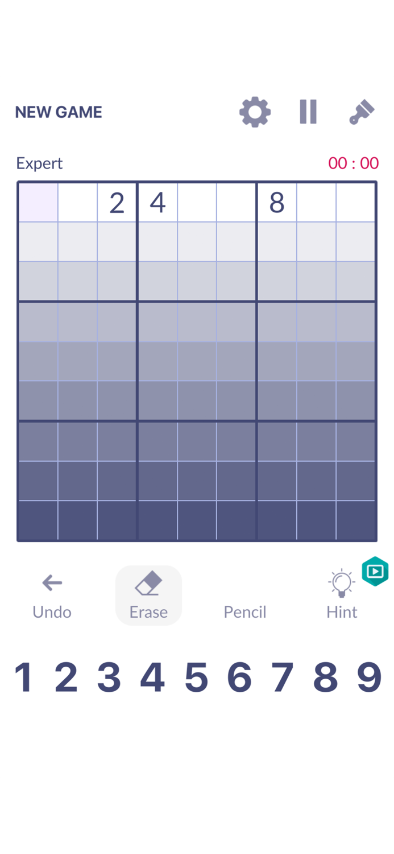This screenshot has width=394, height=854.
Task: Request a Hint via the lightbulb
Action: pos(341,583)
